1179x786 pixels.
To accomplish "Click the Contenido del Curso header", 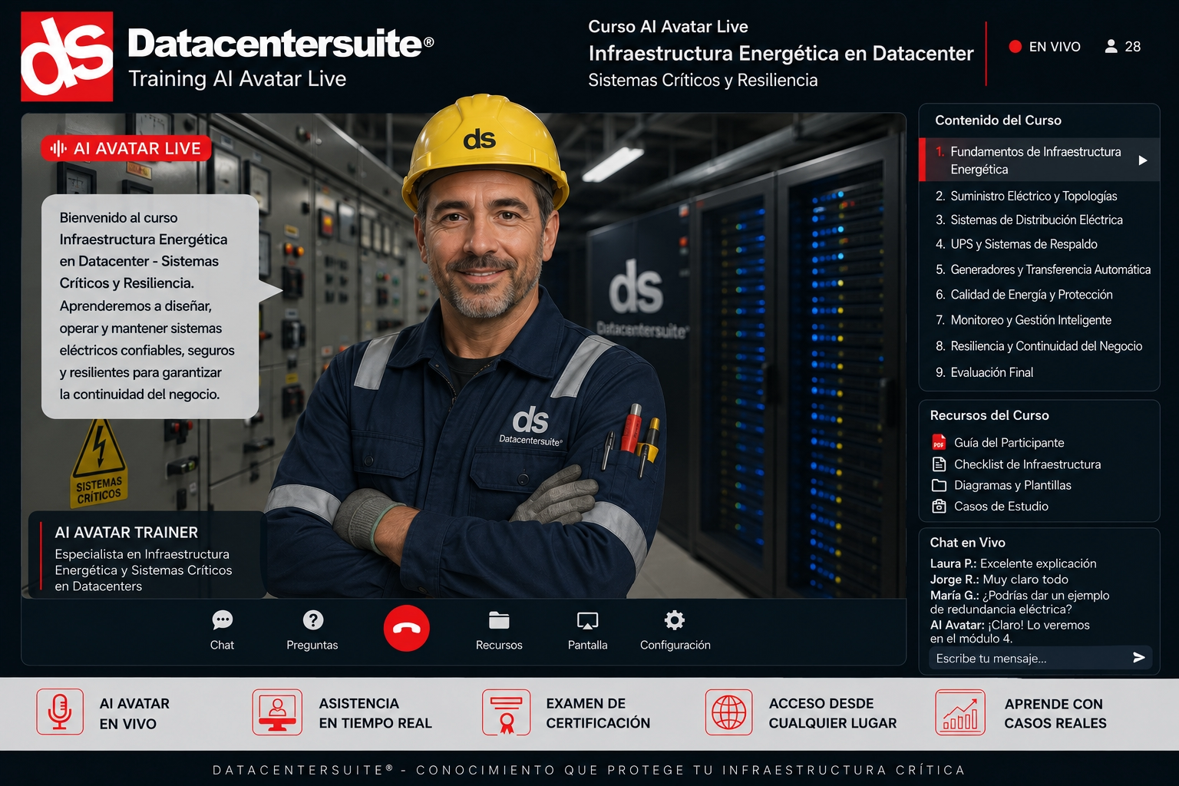I will tap(998, 120).
